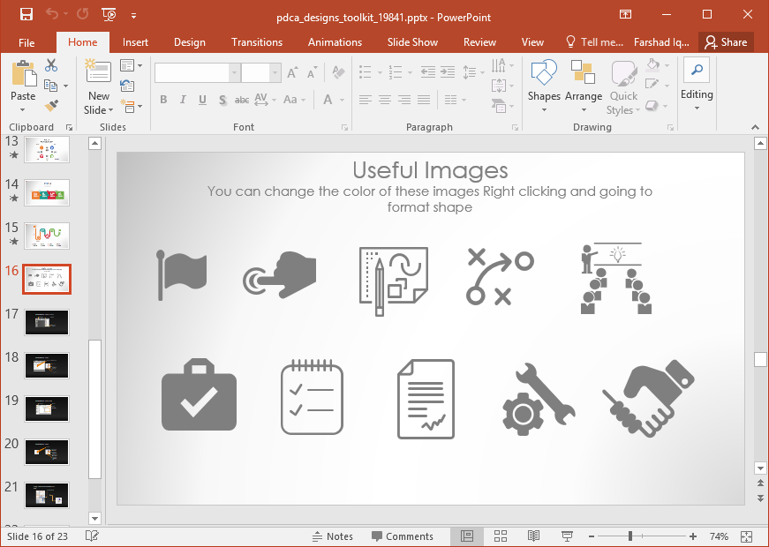
Task: Click the Share button
Action: pos(726,41)
